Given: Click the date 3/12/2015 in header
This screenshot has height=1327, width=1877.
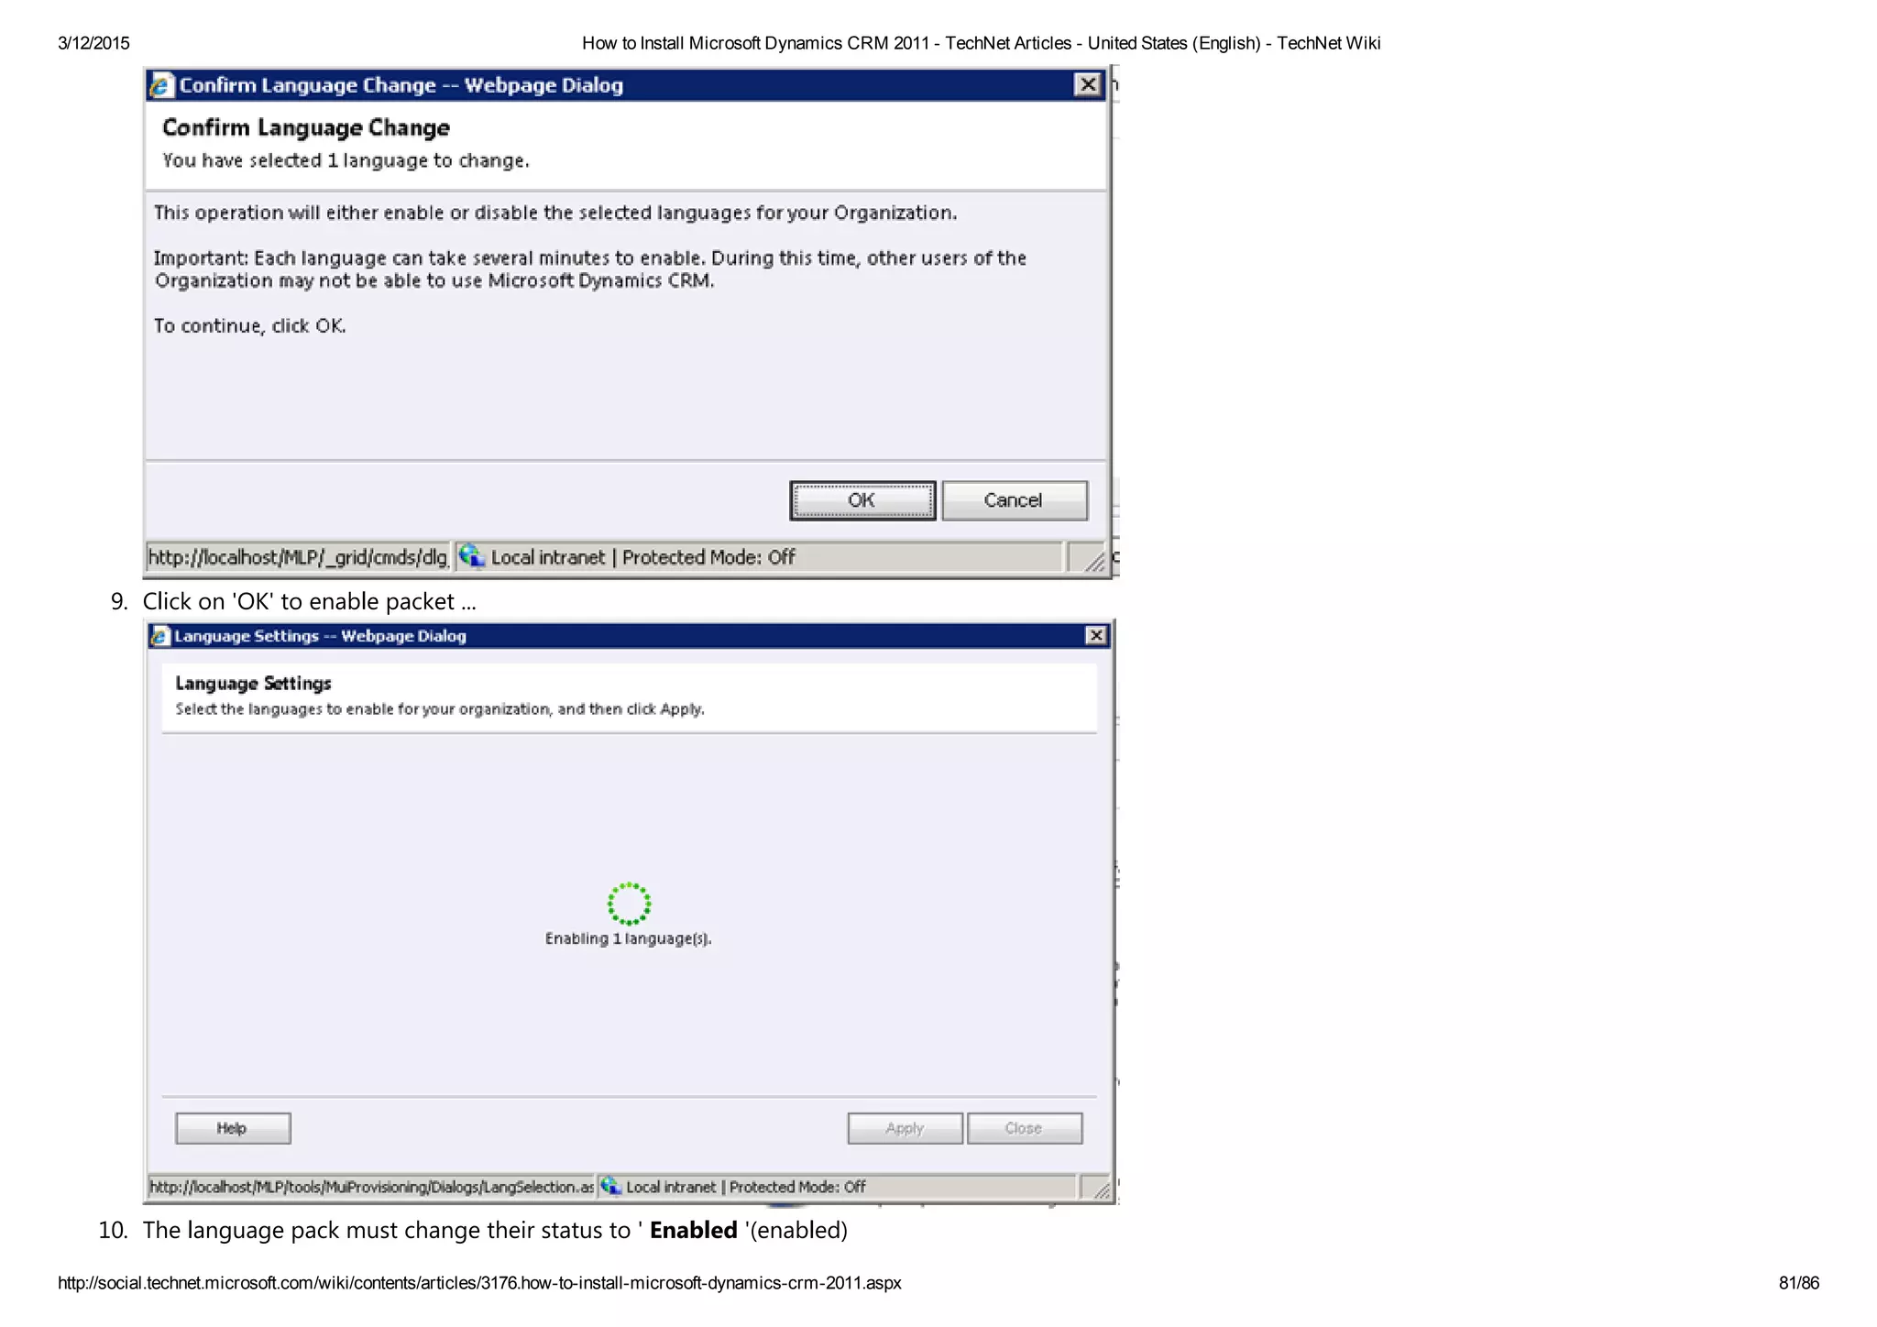Looking at the screenshot, I should point(93,43).
